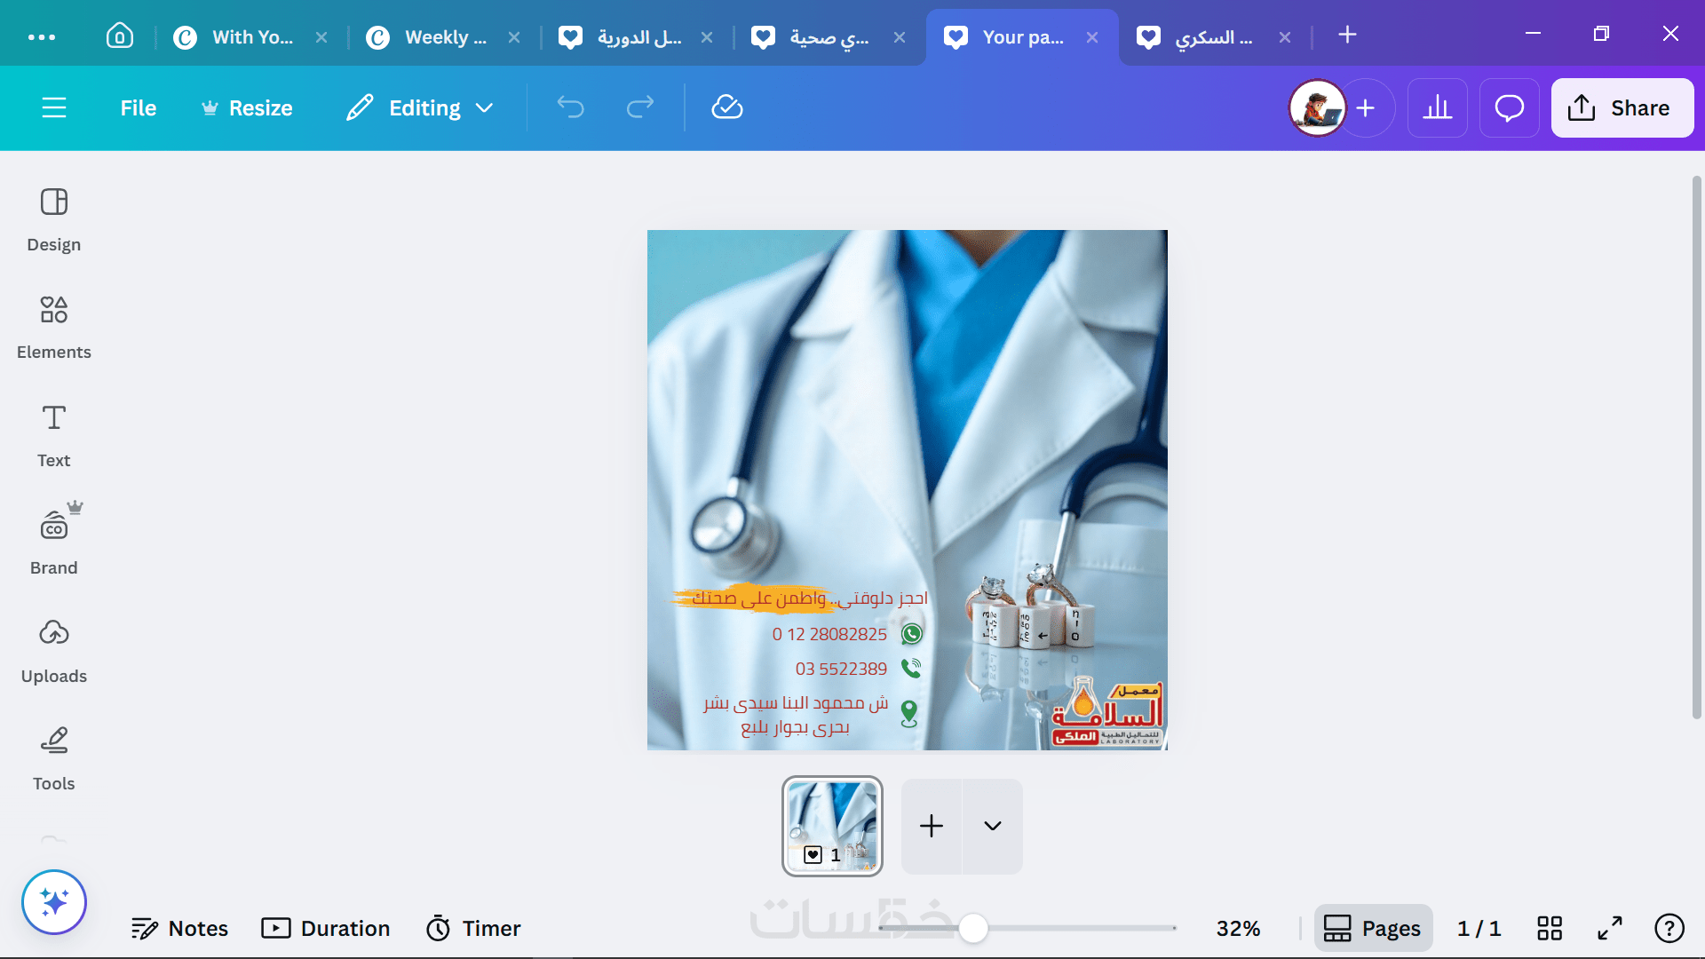This screenshot has height=959, width=1705.
Task: Open the Uploads panel
Action: click(53, 650)
